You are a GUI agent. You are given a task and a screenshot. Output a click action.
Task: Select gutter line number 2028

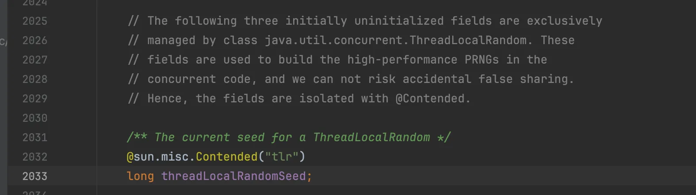tap(34, 79)
